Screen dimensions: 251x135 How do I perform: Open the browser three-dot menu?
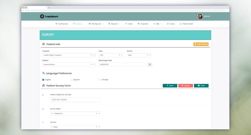click(228, 11)
